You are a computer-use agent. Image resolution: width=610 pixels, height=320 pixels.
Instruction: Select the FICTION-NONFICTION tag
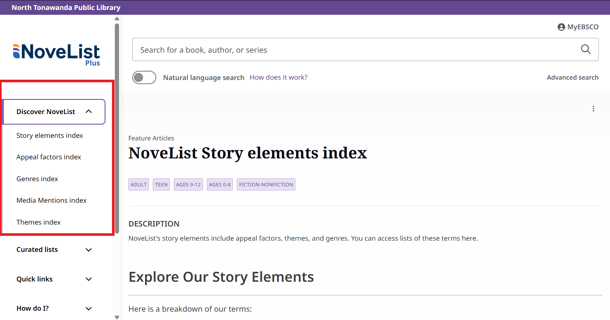click(x=266, y=184)
